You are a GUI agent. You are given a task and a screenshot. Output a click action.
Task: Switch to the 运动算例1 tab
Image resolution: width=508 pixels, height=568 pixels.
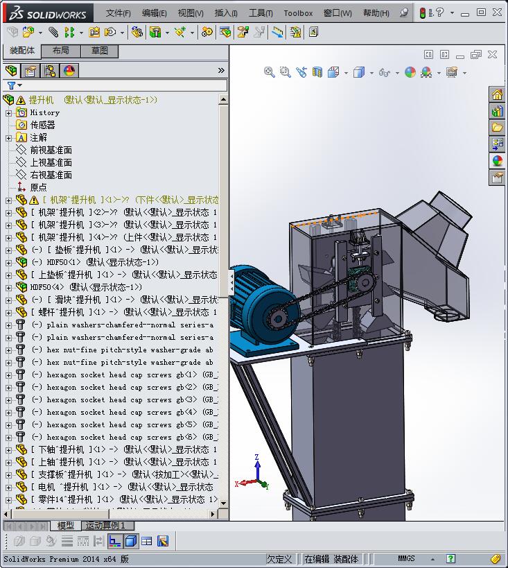point(107,525)
